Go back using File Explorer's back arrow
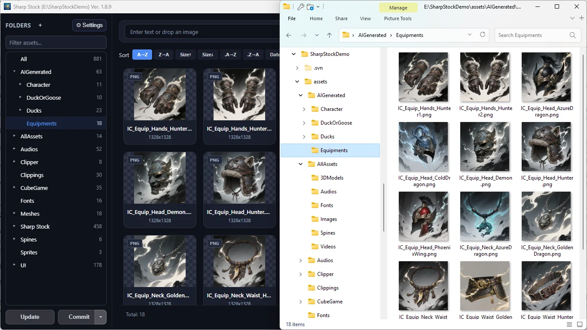The image size is (587, 330). (x=289, y=35)
